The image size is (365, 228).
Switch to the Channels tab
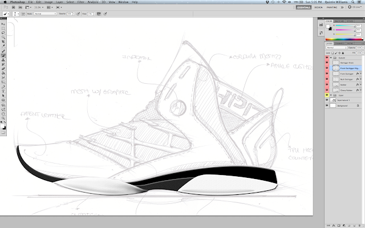tap(340, 43)
